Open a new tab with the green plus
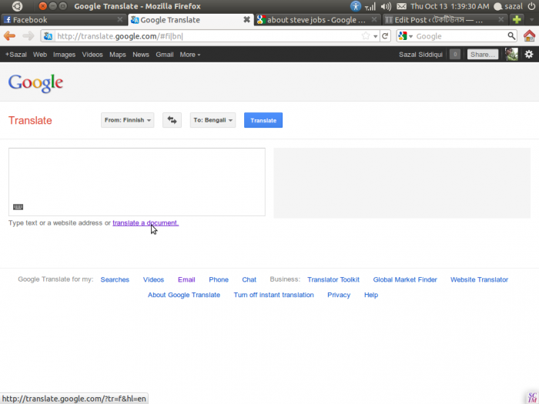This screenshot has height=404, width=539. 517,19
